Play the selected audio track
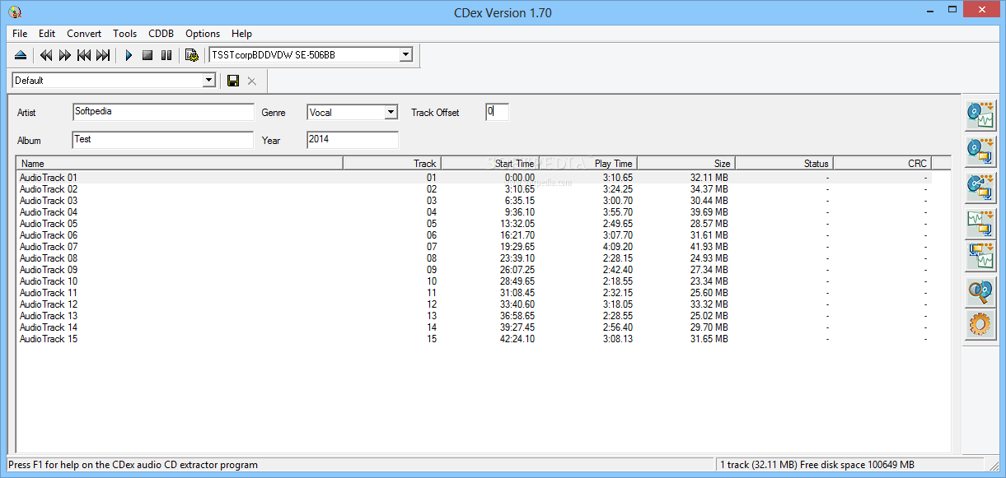This screenshot has width=1006, height=478. [129, 55]
